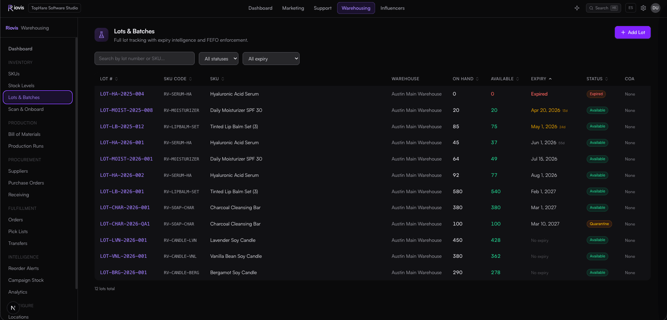Toggle the Expiry sort direction arrow
Image resolution: width=667 pixels, height=320 pixels.
click(550, 79)
